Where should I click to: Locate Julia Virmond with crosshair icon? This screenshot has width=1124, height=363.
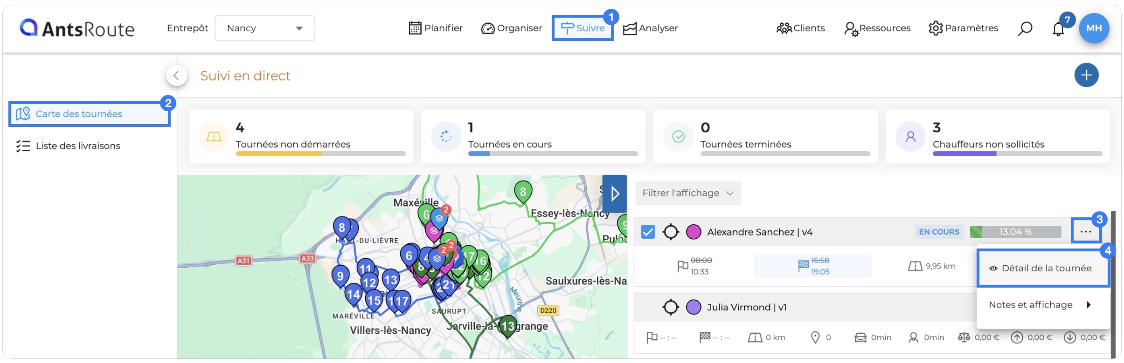click(671, 307)
